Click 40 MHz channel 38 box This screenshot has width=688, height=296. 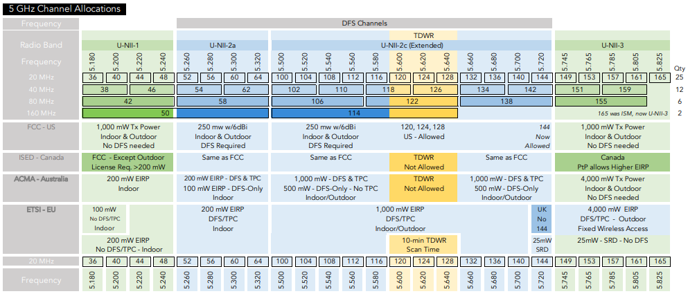click(x=105, y=89)
